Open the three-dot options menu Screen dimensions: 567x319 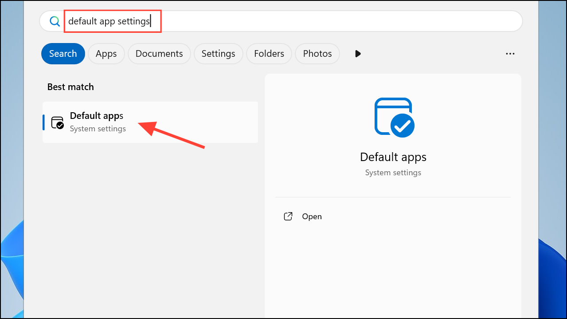510,54
